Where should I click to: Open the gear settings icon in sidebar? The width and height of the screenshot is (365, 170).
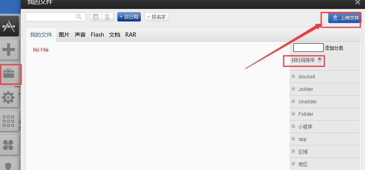click(x=9, y=97)
